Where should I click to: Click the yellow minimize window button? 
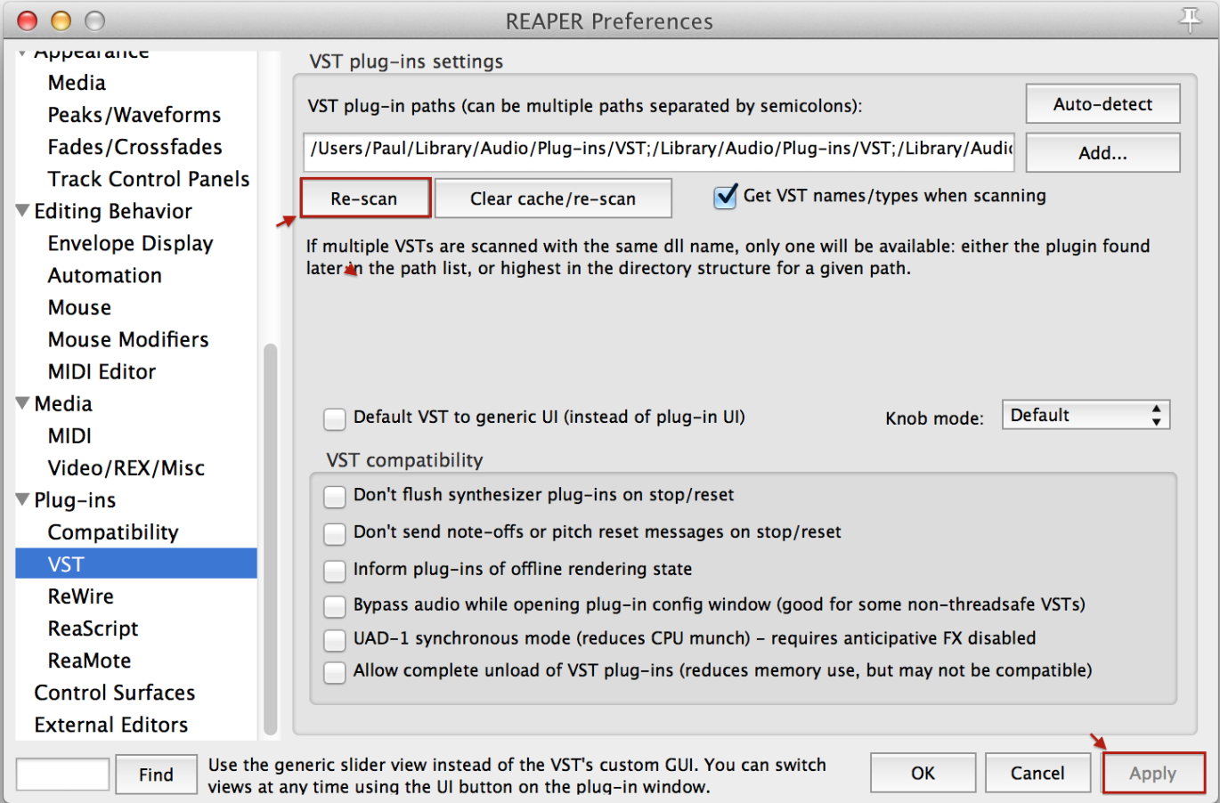click(61, 20)
